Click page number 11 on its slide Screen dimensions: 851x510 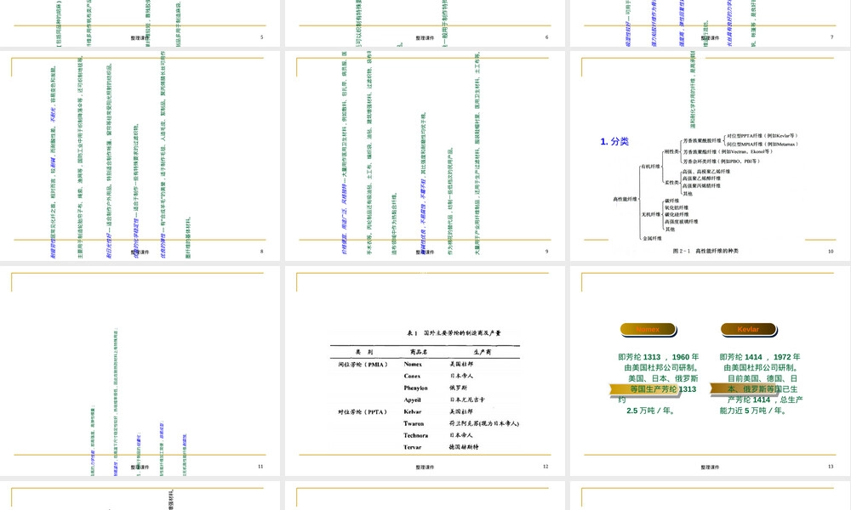[260, 467]
